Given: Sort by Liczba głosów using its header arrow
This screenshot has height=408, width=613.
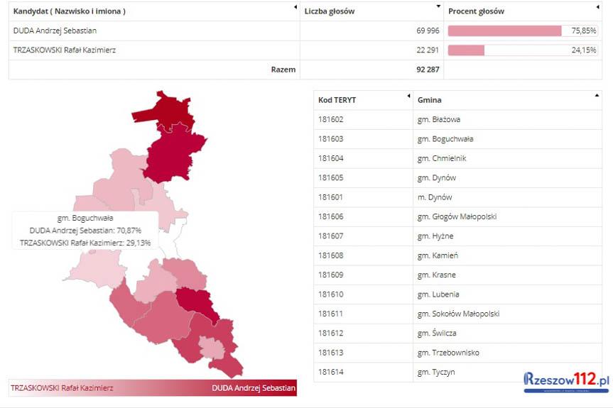Looking at the screenshot, I should [x=438, y=7].
